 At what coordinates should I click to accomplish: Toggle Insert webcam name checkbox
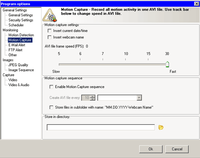click(49, 37)
